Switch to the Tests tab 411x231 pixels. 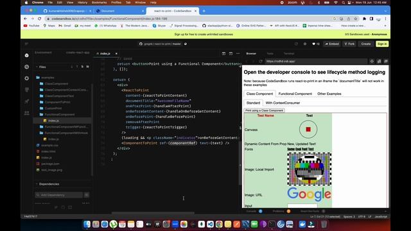[270, 53]
